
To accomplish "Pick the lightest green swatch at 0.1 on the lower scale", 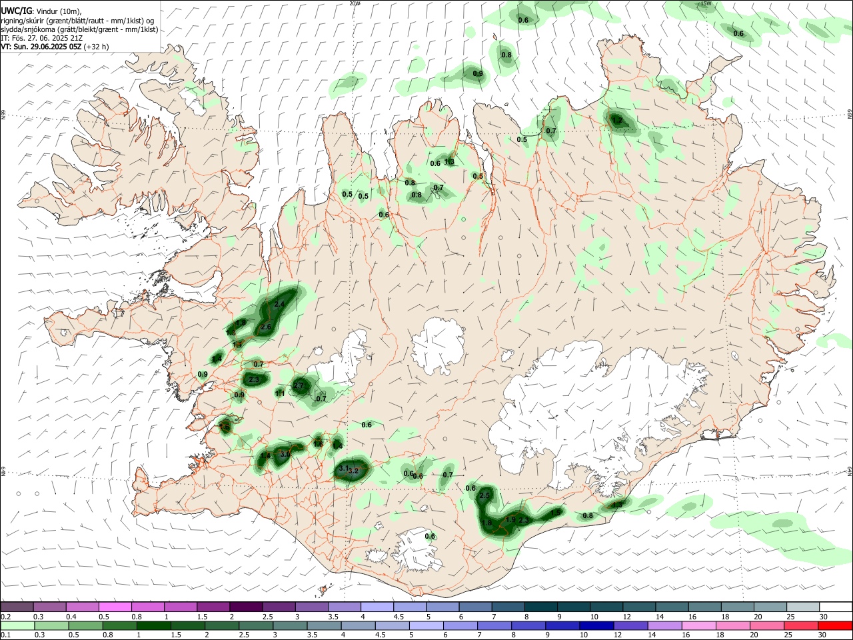I will [x=17, y=625].
